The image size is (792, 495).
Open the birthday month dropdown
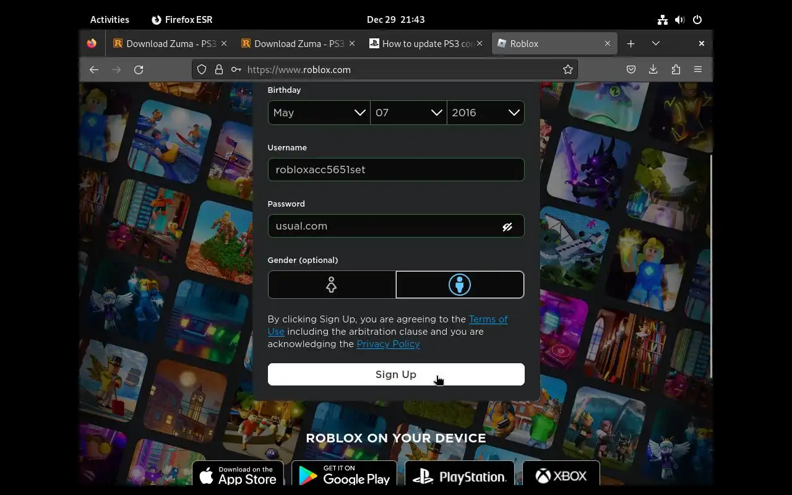tap(319, 113)
